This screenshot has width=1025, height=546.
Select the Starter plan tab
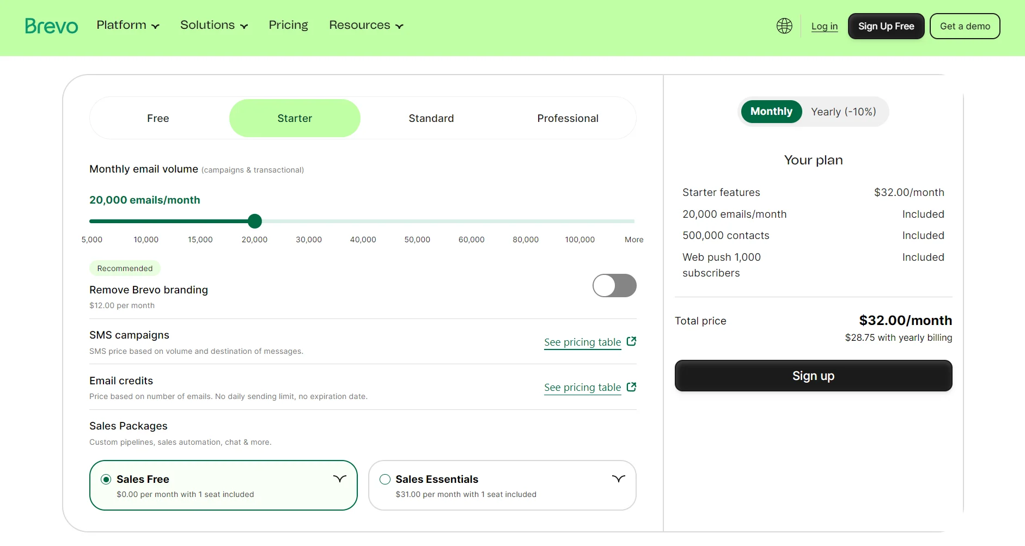295,118
